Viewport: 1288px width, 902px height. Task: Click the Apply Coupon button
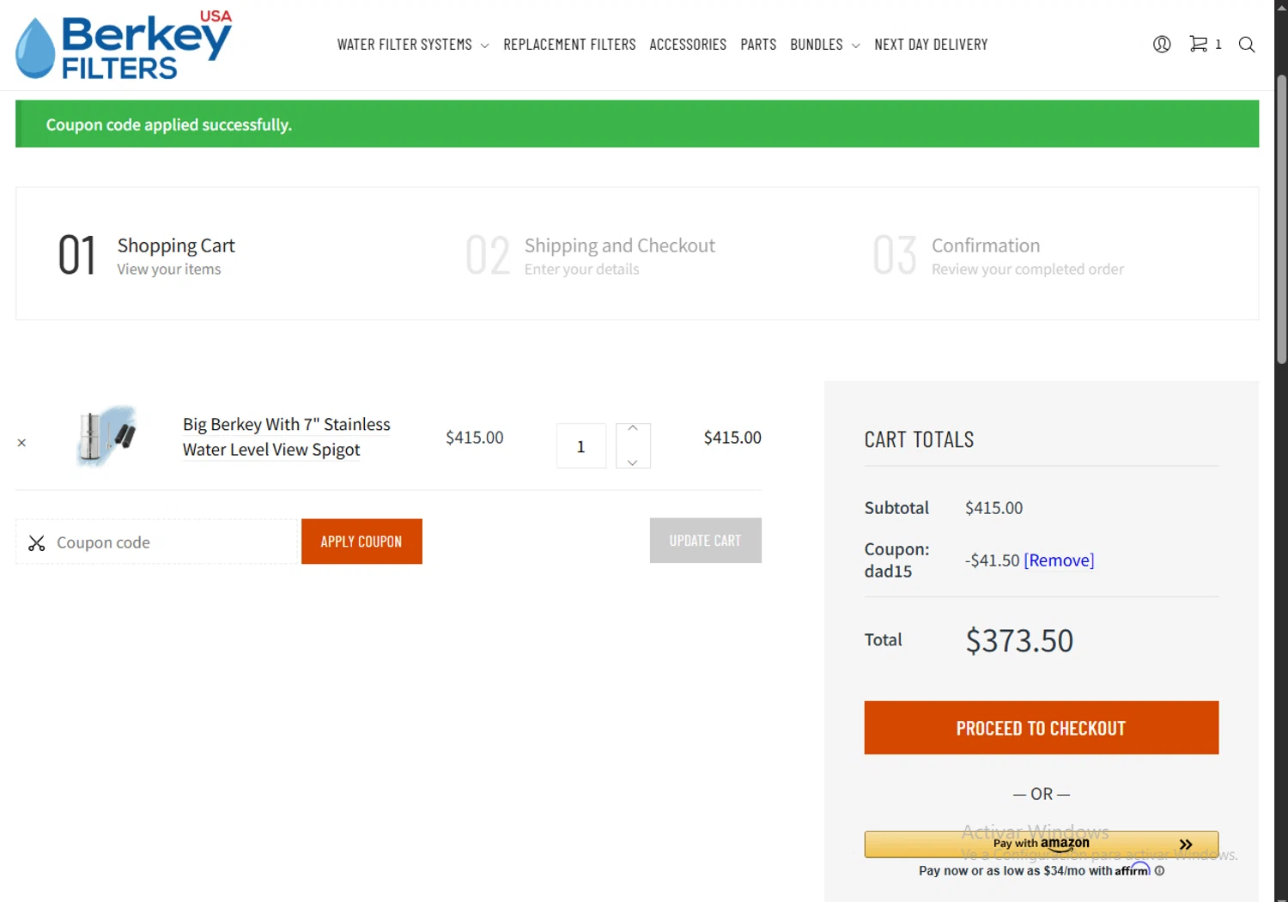361,542
